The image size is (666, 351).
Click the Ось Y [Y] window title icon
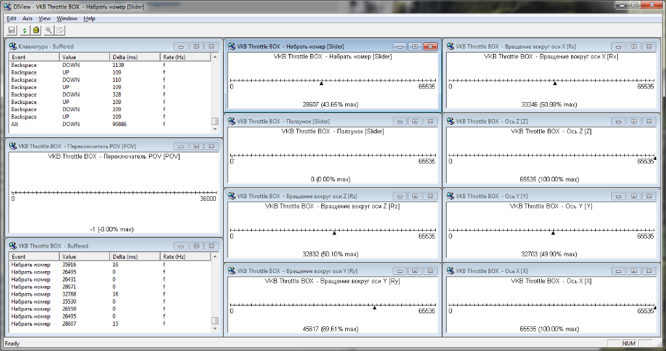pos(451,196)
